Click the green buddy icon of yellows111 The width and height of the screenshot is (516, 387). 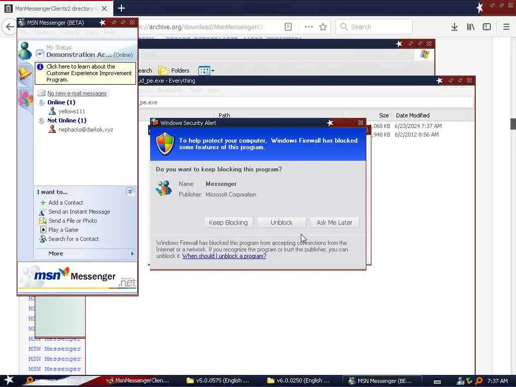coord(52,111)
